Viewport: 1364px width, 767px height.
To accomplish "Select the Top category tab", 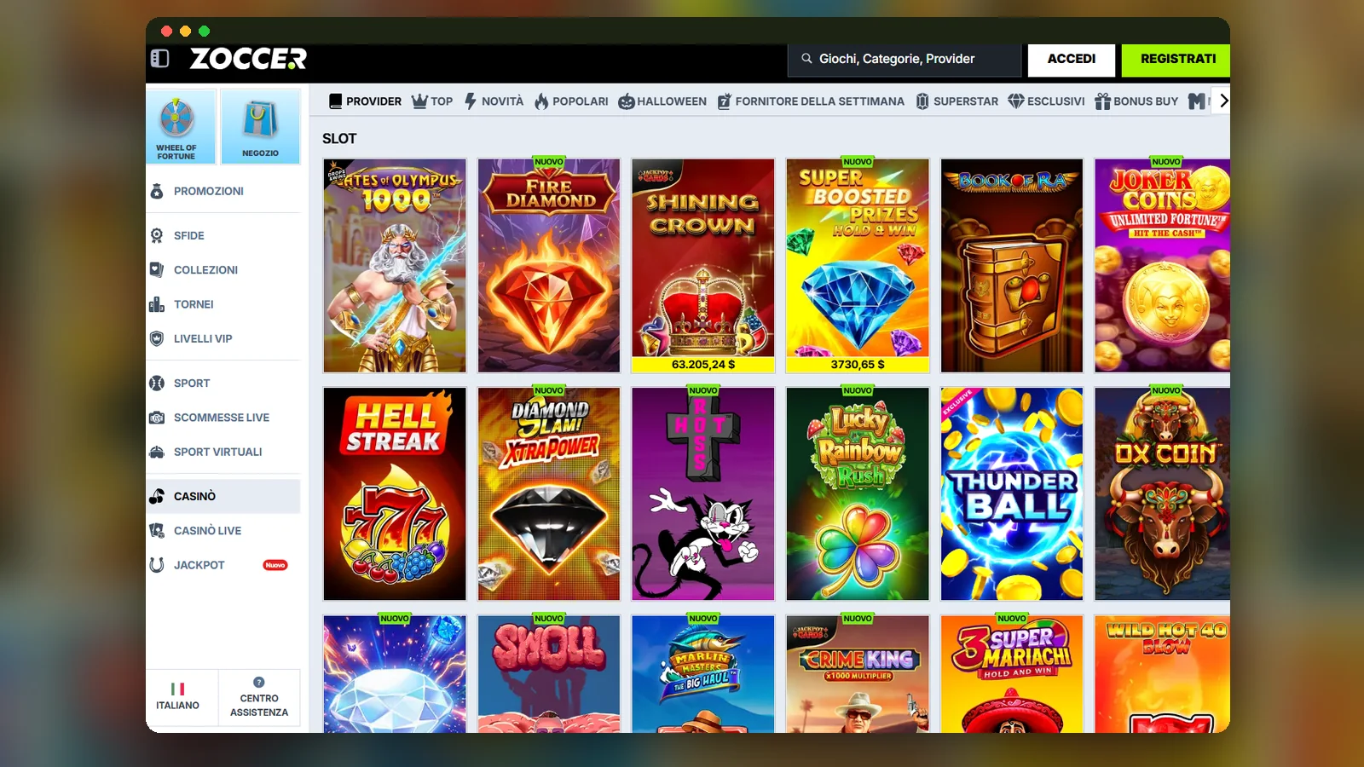I will point(432,101).
